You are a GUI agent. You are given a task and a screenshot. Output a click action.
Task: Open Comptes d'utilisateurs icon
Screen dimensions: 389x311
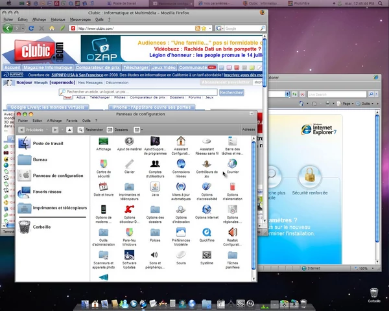coord(155,164)
